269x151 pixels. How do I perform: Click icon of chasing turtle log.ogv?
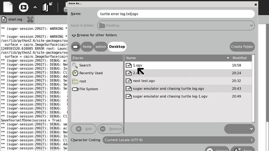129,89
